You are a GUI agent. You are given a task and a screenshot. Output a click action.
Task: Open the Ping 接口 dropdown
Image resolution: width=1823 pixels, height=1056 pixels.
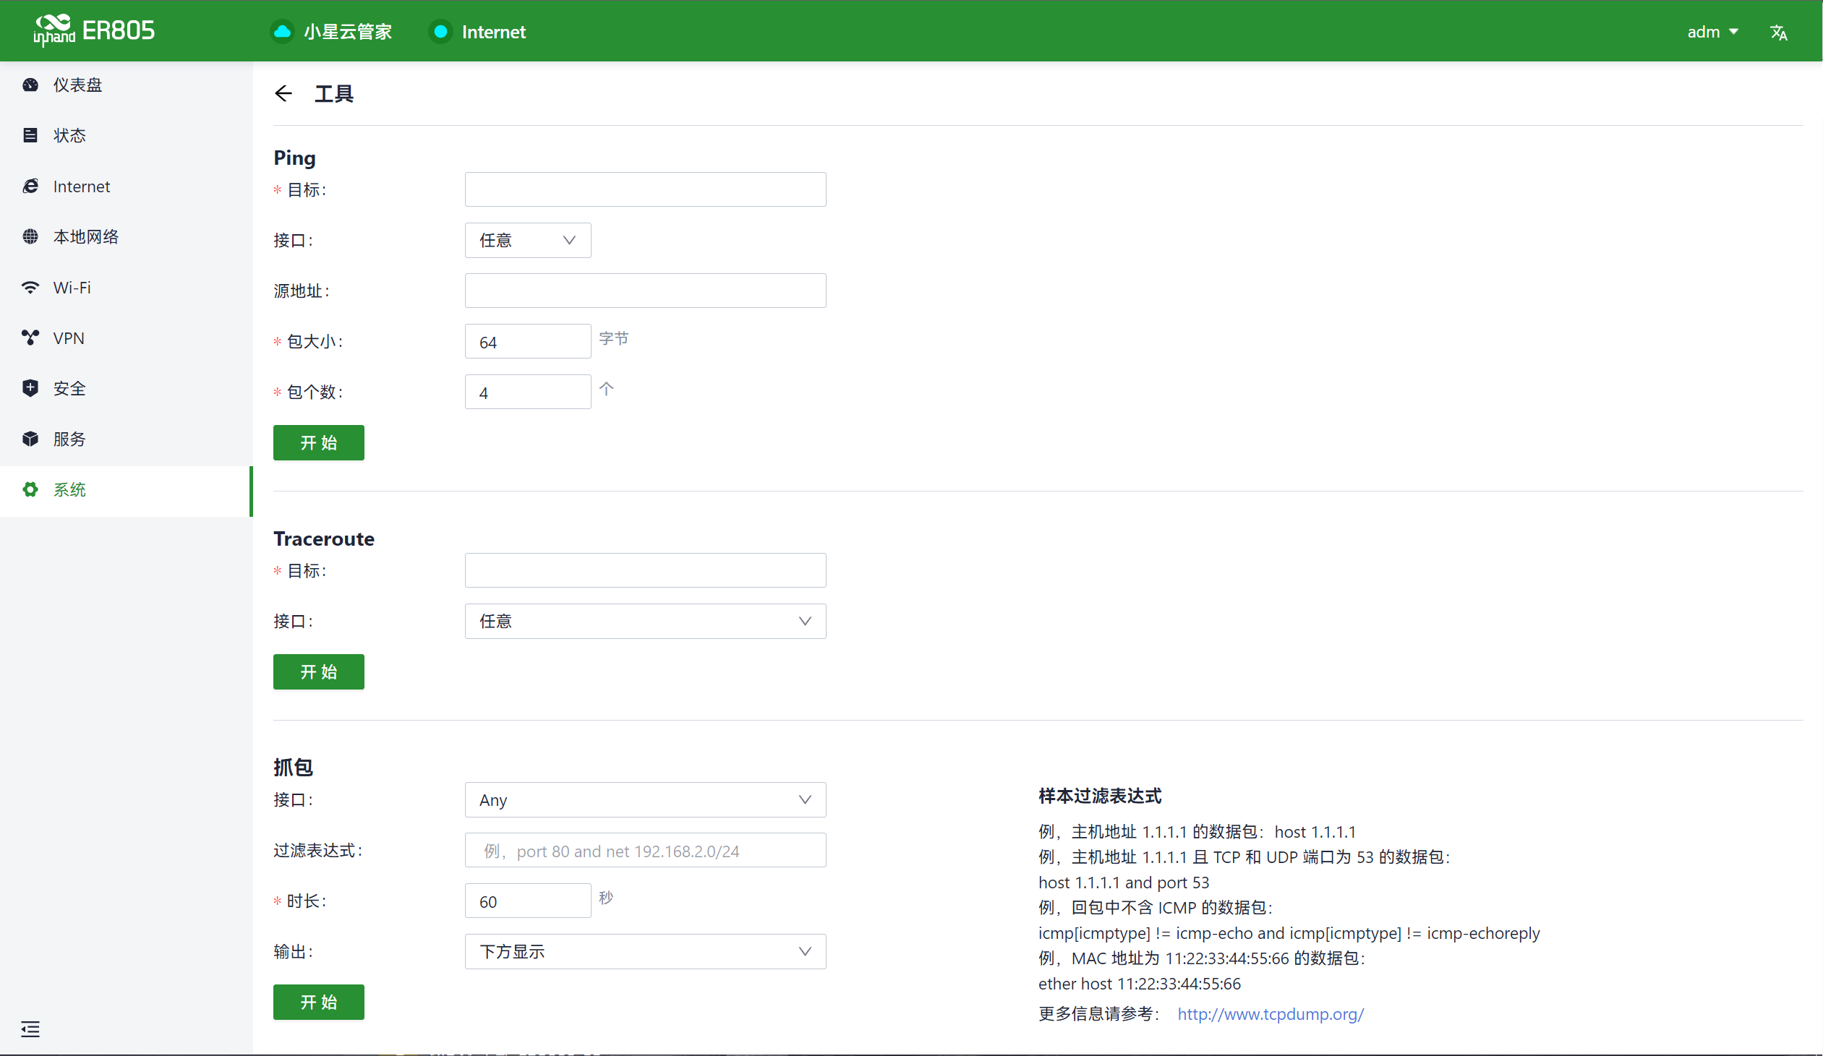527,240
